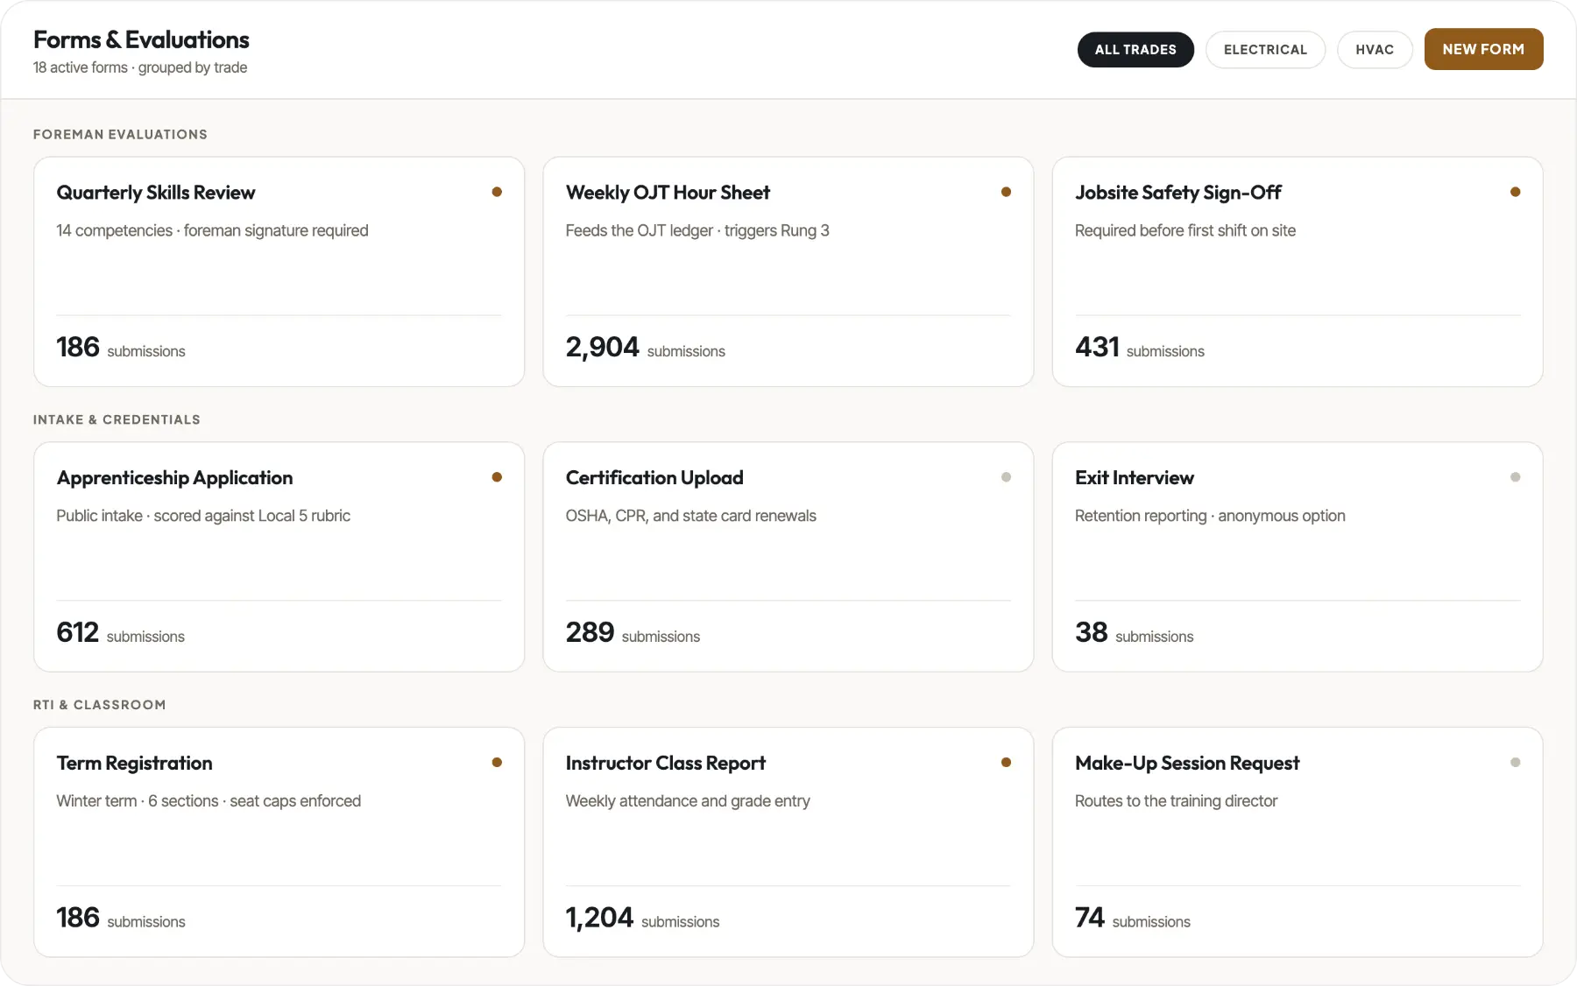Filter forms by HVAC trade
Viewport: 1577px width, 986px height.
[x=1375, y=50]
